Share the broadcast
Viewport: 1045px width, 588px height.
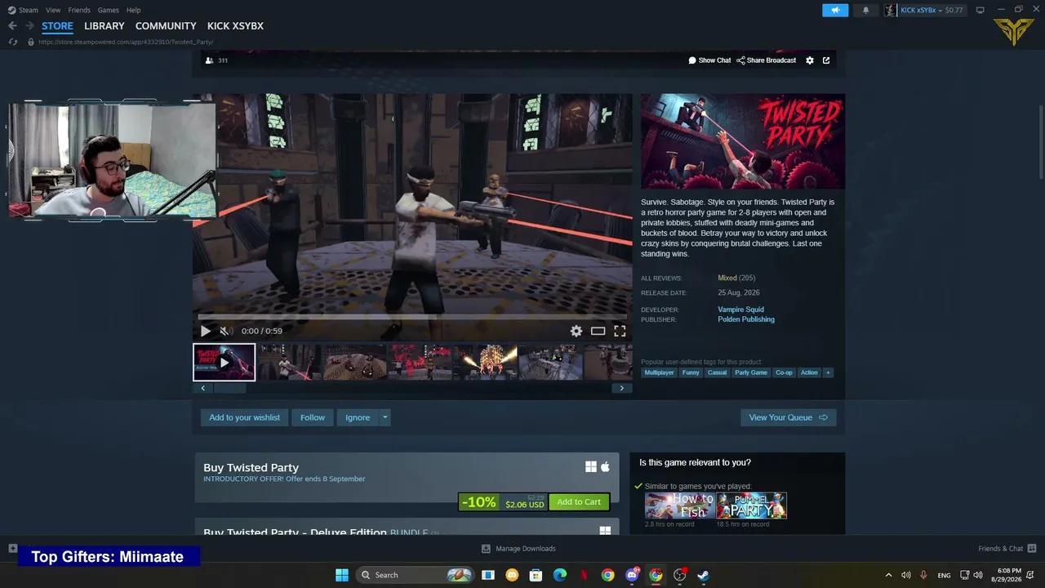pyautogui.click(x=767, y=60)
